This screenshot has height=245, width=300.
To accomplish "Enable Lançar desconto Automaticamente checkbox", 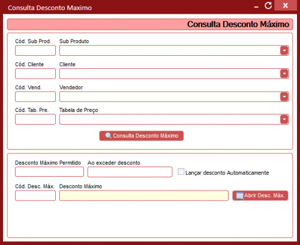I will [181, 172].
